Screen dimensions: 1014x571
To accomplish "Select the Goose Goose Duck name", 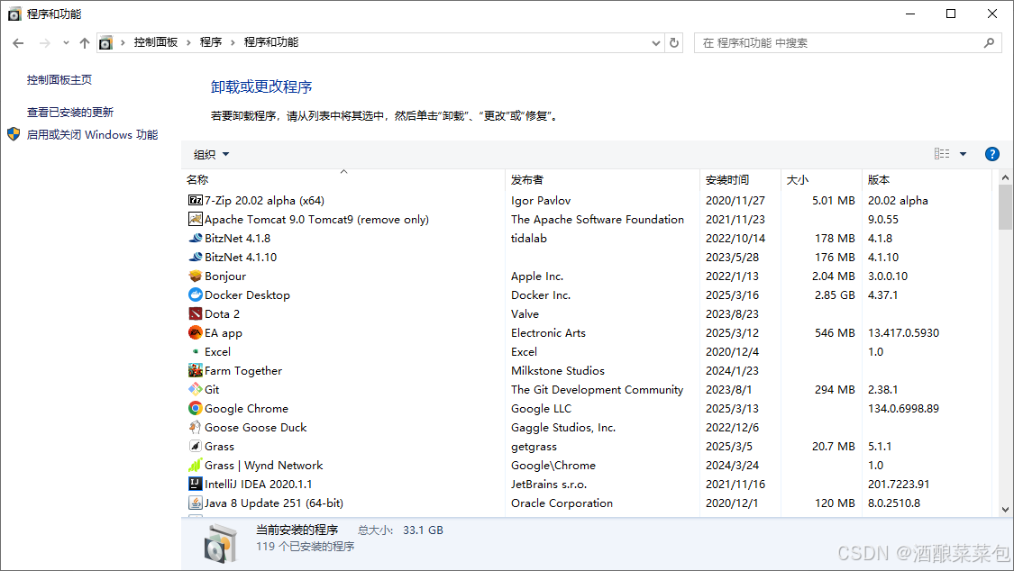I will point(255,427).
